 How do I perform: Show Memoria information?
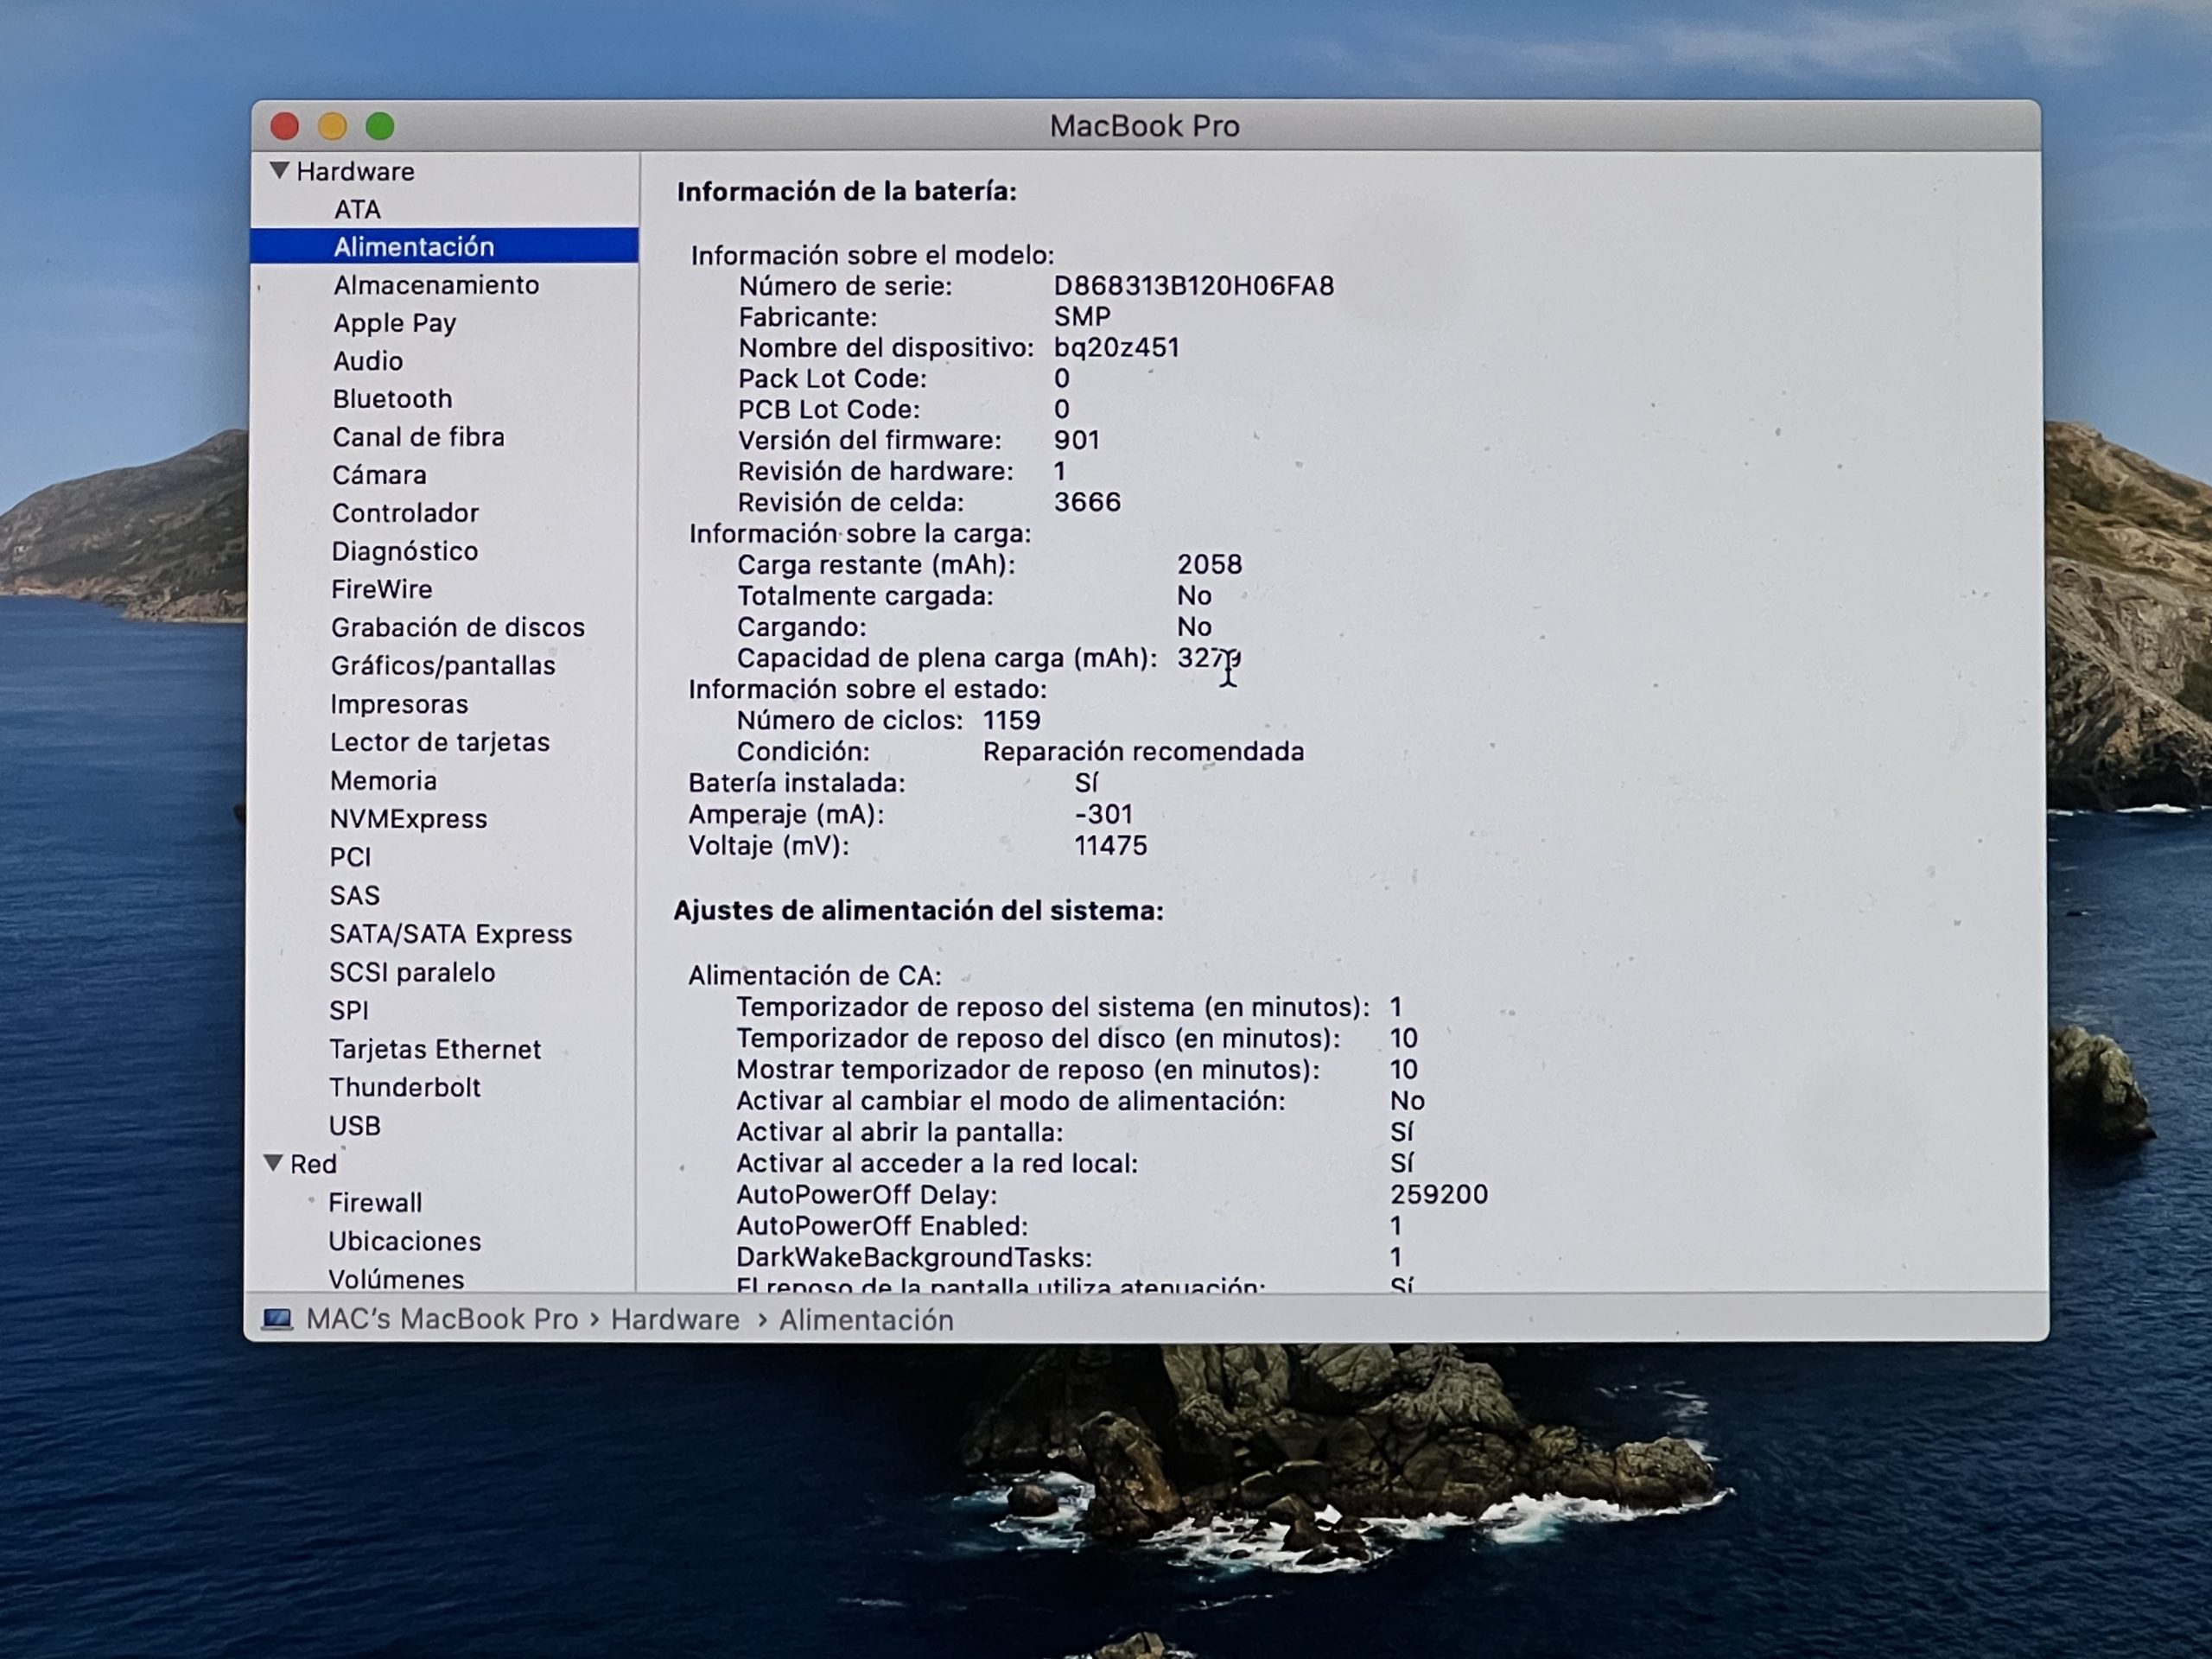[x=383, y=781]
